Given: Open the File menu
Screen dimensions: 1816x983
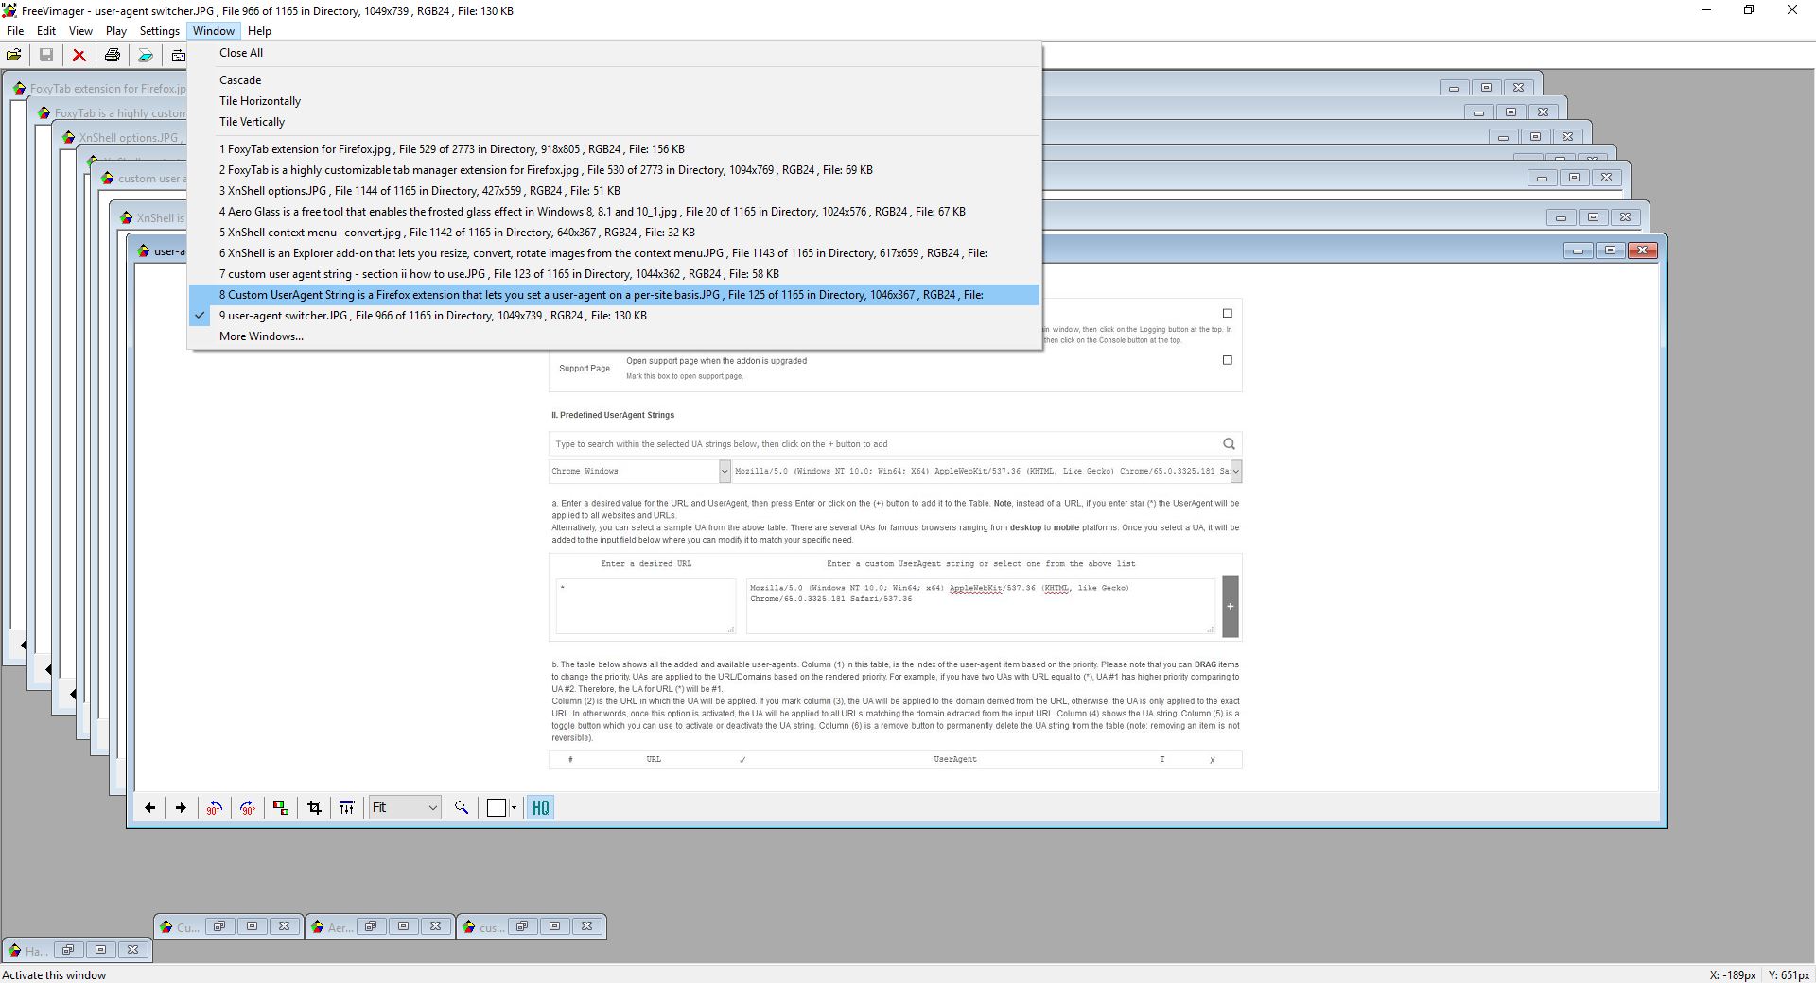Looking at the screenshot, I should (15, 31).
